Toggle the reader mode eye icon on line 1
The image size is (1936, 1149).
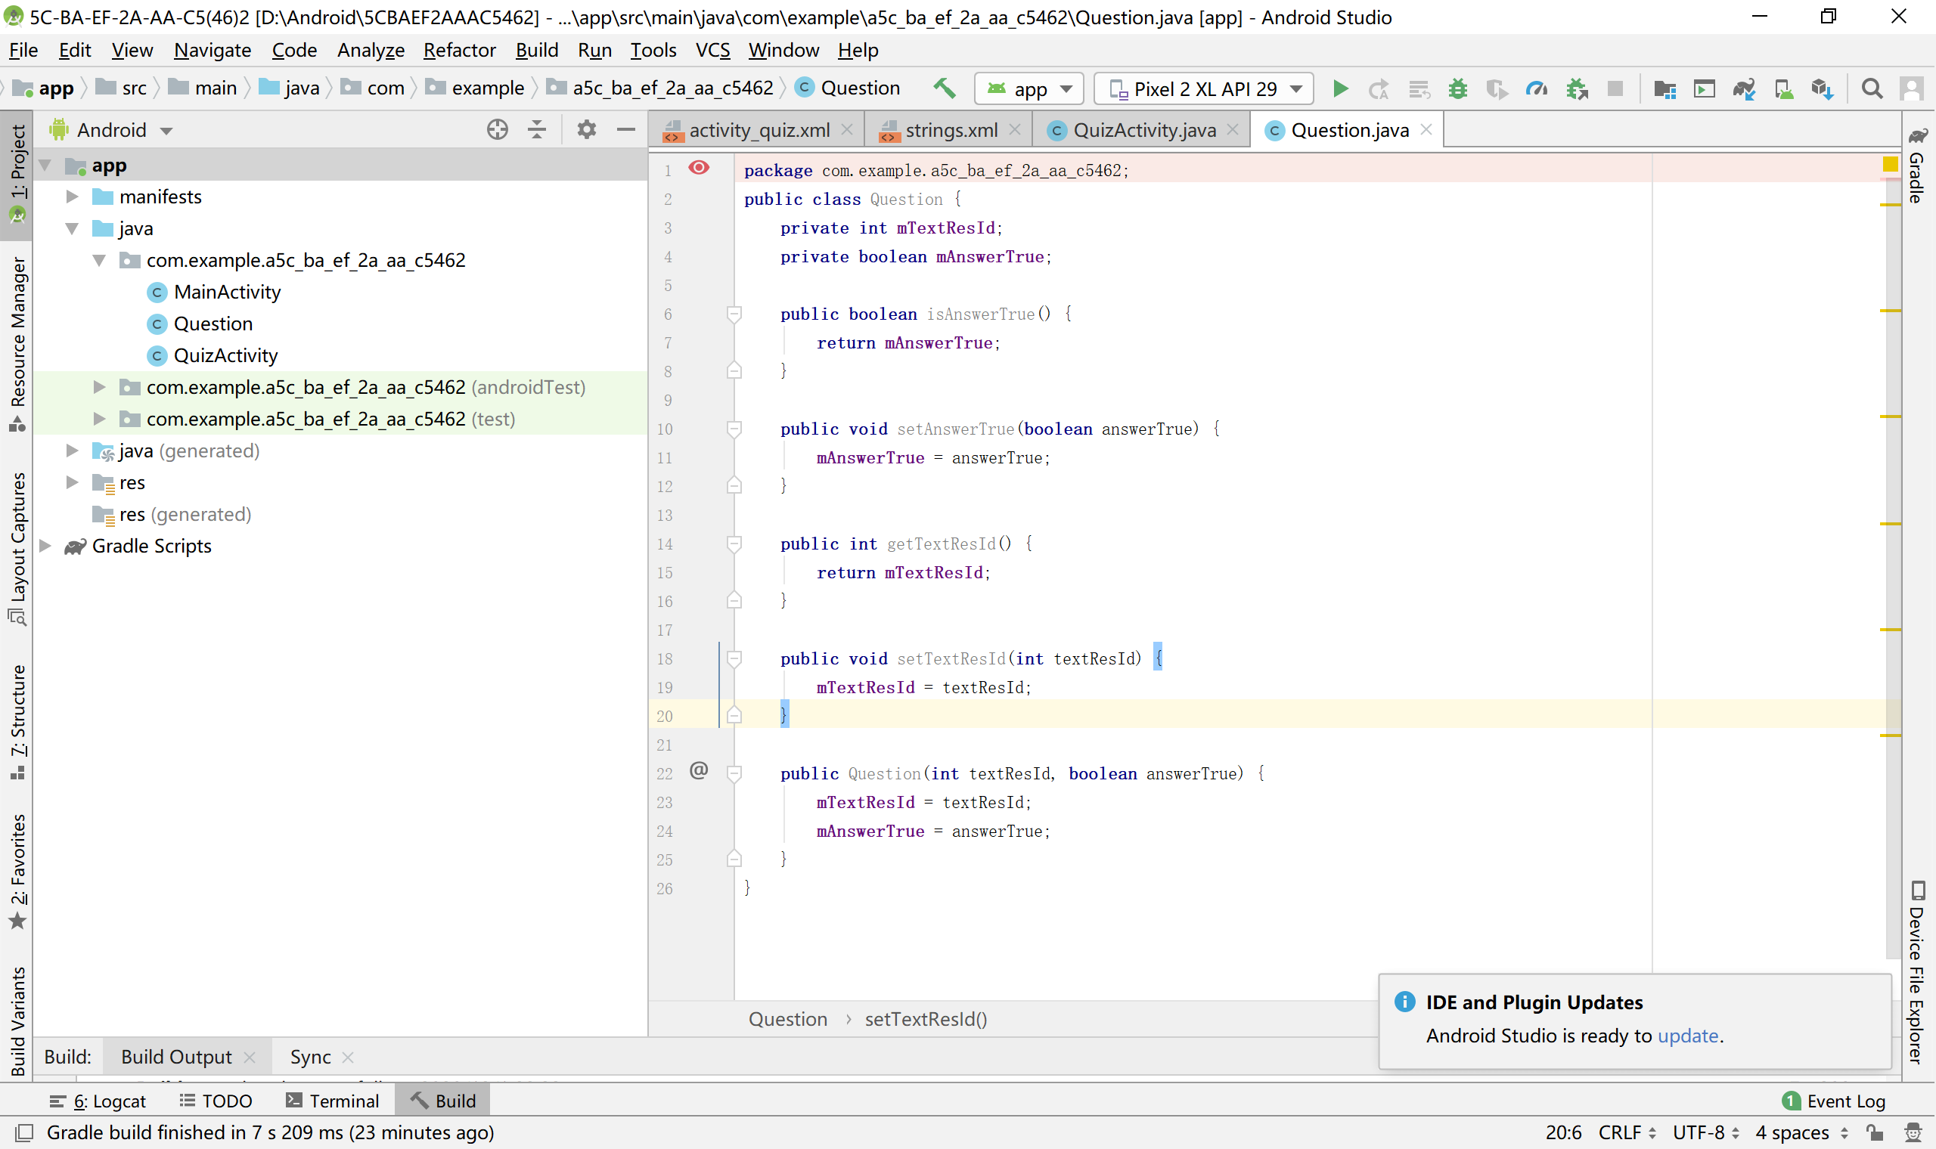tap(699, 168)
